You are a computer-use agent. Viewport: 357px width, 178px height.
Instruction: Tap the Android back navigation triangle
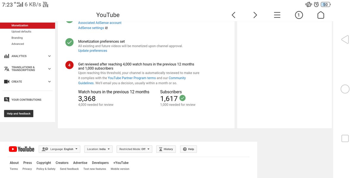345,39
